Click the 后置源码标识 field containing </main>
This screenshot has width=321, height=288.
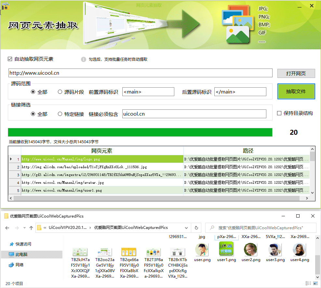coord(240,92)
